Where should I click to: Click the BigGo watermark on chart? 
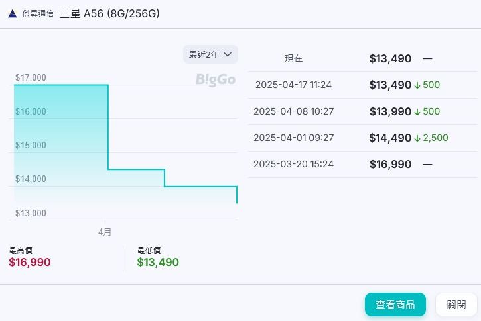[216, 80]
